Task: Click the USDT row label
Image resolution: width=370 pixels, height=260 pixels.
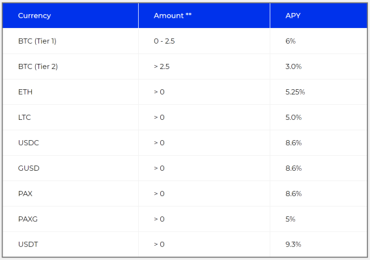Action: (x=28, y=244)
